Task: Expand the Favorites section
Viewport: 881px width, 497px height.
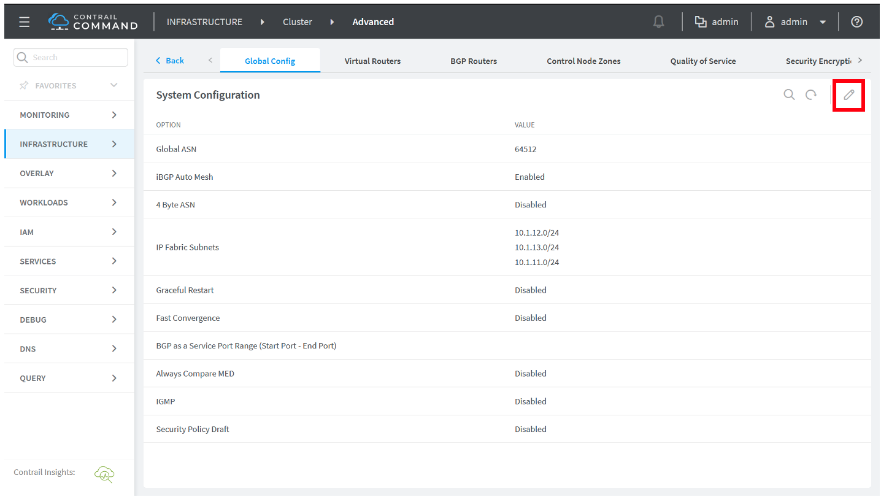Action: 113,85
